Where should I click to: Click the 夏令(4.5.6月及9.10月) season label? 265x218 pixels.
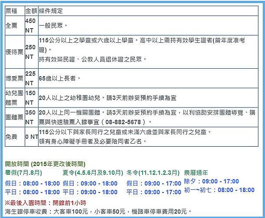(x=93, y=173)
